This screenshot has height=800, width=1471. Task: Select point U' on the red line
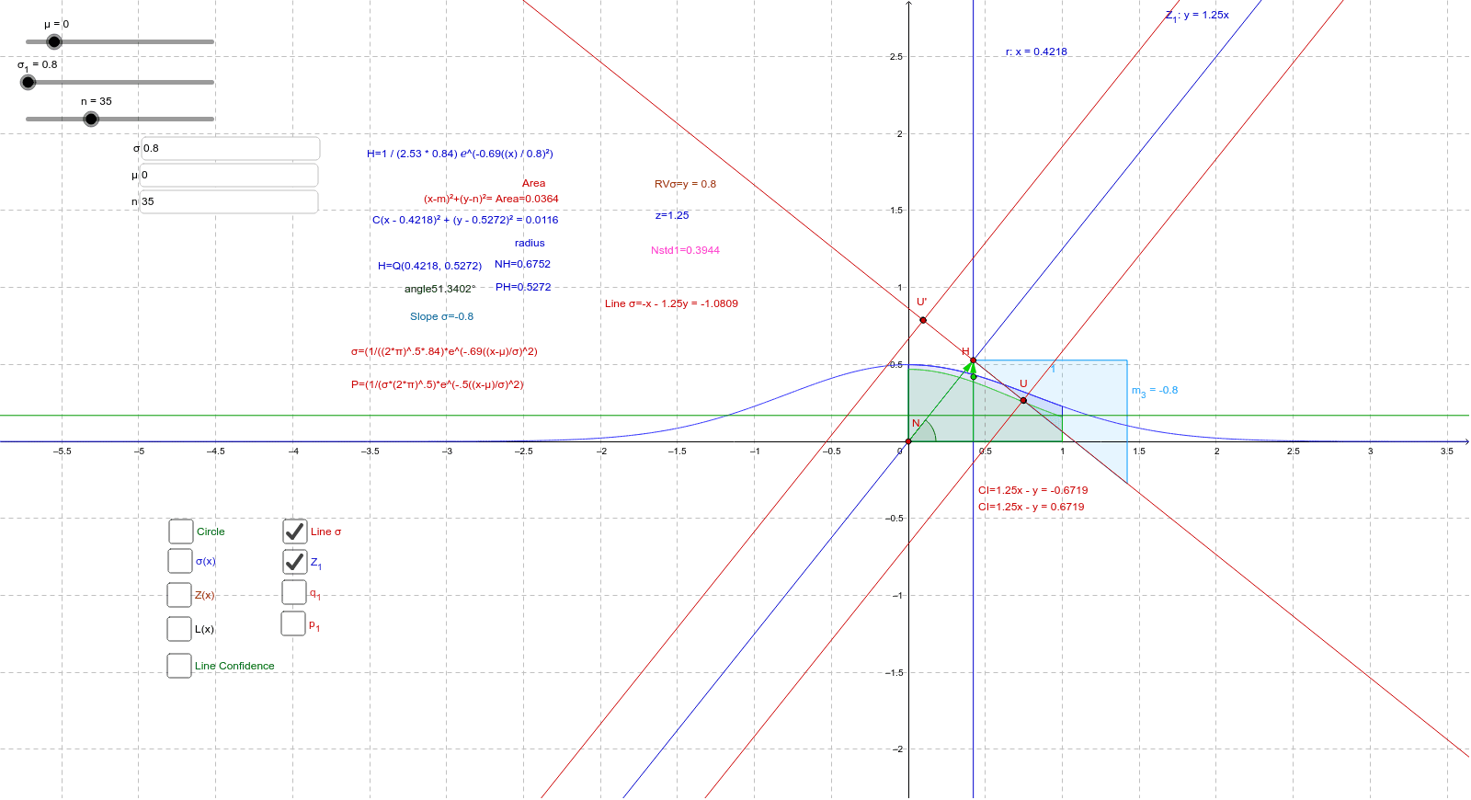923,320
